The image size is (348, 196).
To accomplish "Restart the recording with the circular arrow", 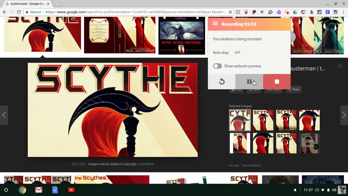I will (222, 82).
